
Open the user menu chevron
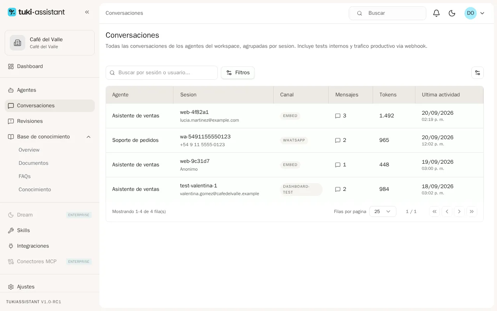482,13
